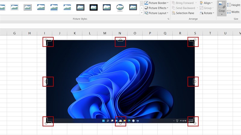Open the Send Backward dropdown arrow
Screen dimensions: 241x135
197,8
